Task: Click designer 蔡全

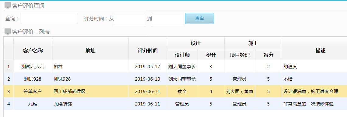Action: [182, 91]
